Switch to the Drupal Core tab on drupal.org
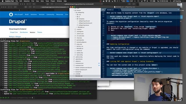The height and width of the screenshot is (104, 186). tap(14, 32)
